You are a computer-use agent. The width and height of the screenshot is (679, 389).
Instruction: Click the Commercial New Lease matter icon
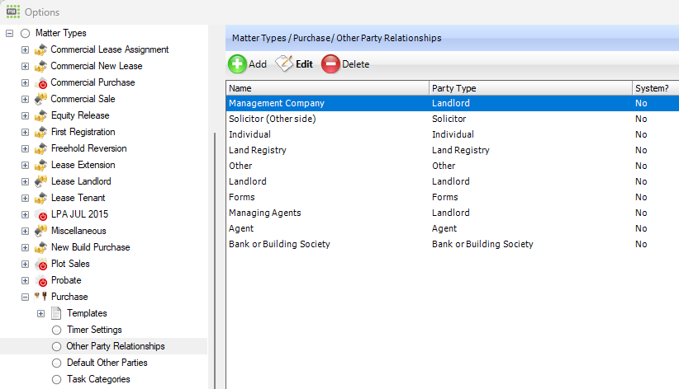[x=40, y=66]
